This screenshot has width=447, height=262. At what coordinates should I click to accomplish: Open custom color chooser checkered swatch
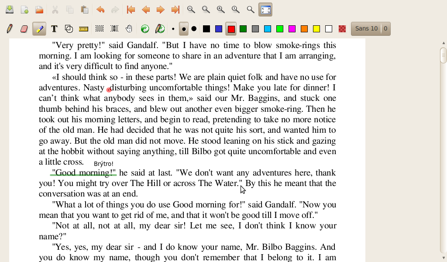tap(342, 29)
